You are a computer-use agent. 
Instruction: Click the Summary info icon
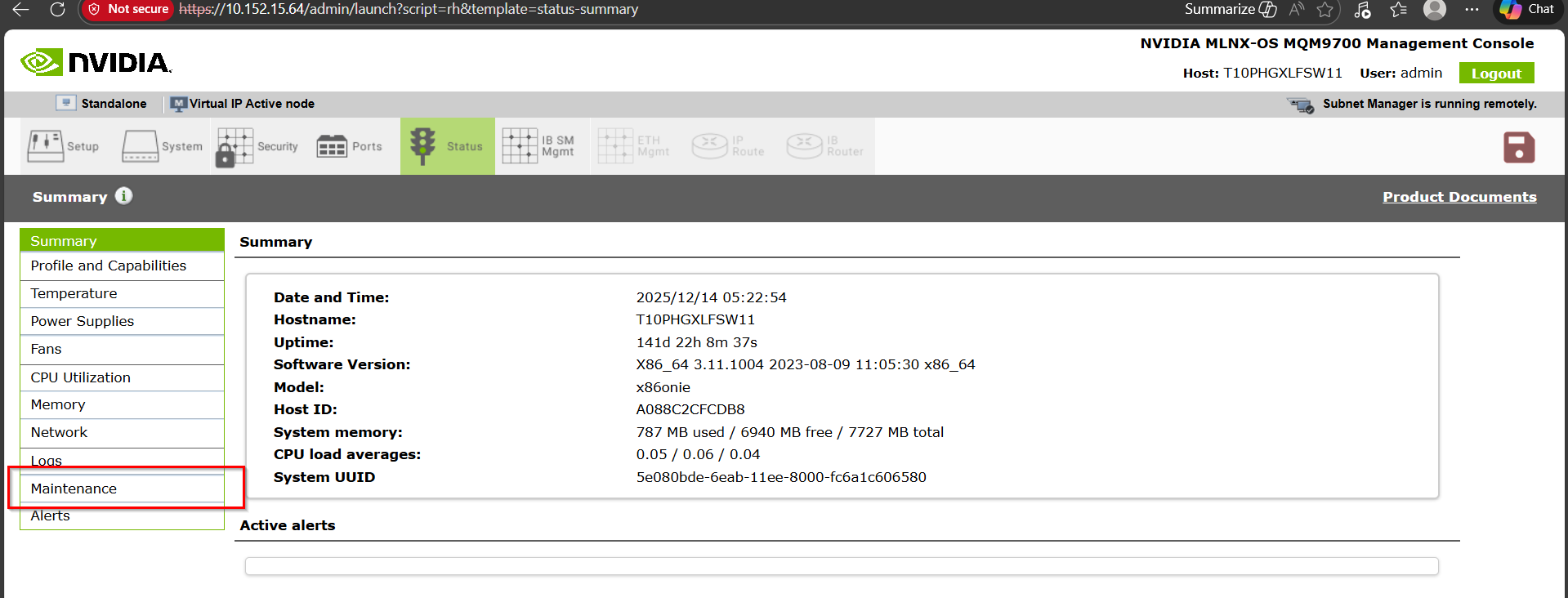[123, 196]
